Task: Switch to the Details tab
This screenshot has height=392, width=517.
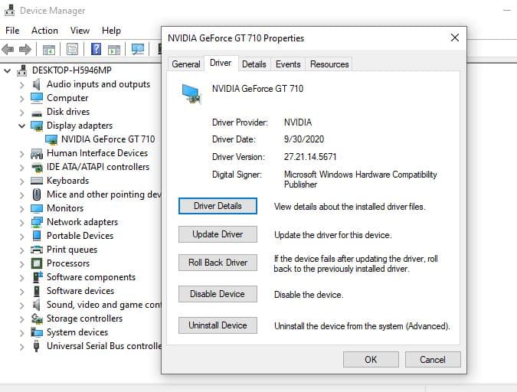Action: (254, 64)
